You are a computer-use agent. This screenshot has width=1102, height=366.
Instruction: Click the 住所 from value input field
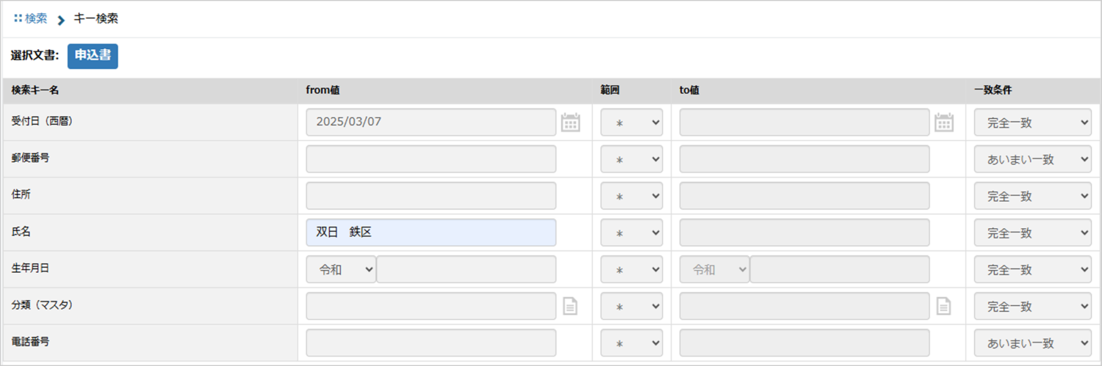click(x=431, y=196)
